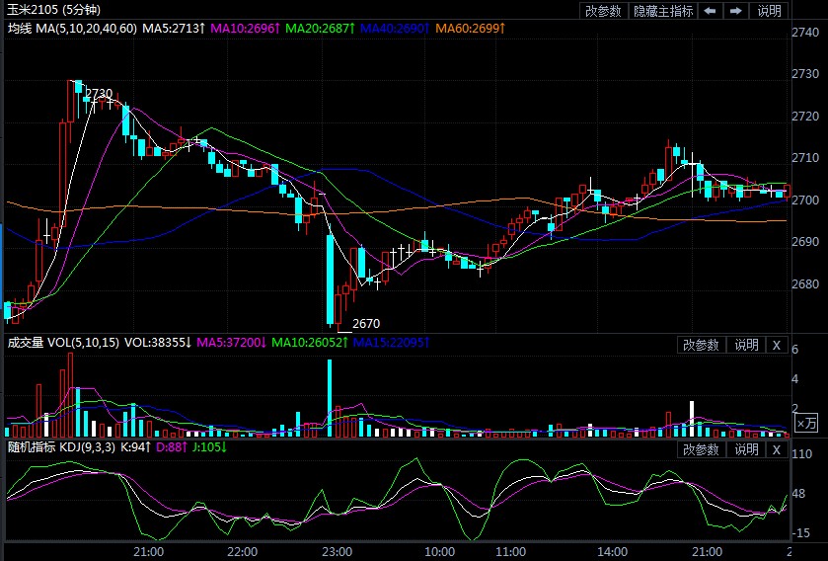Click the 23:00 time axis label
Screen dimensions: 828x561
coord(338,550)
